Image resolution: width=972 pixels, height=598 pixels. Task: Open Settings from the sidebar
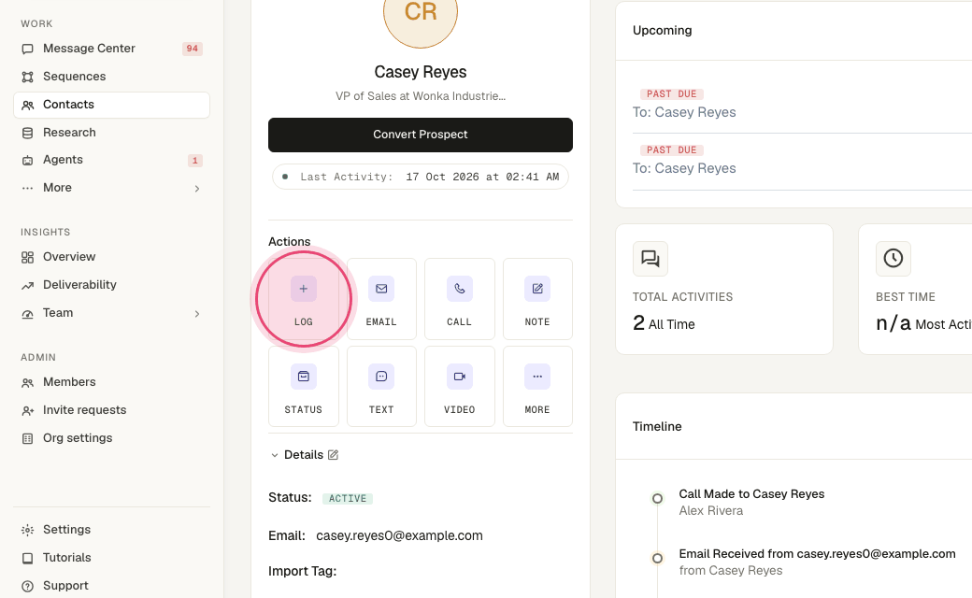pyautogui.click(x=111, y=529)
